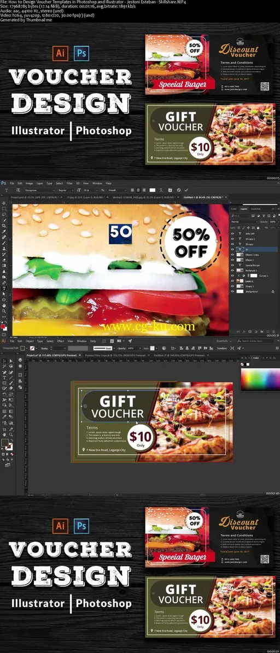Hide the '50 copy 2' layer
Image resolution: width=280 pixels, height=653 pixels.
click(x=232, y=239)
